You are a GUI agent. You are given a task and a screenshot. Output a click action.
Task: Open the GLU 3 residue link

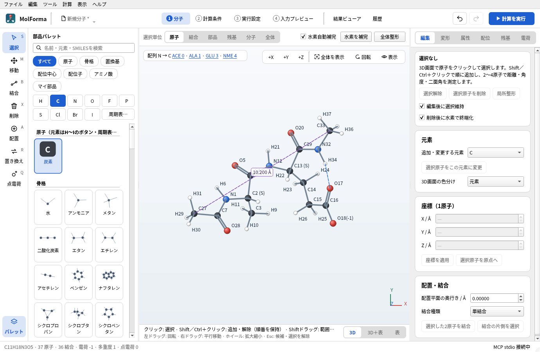point(212,56)
